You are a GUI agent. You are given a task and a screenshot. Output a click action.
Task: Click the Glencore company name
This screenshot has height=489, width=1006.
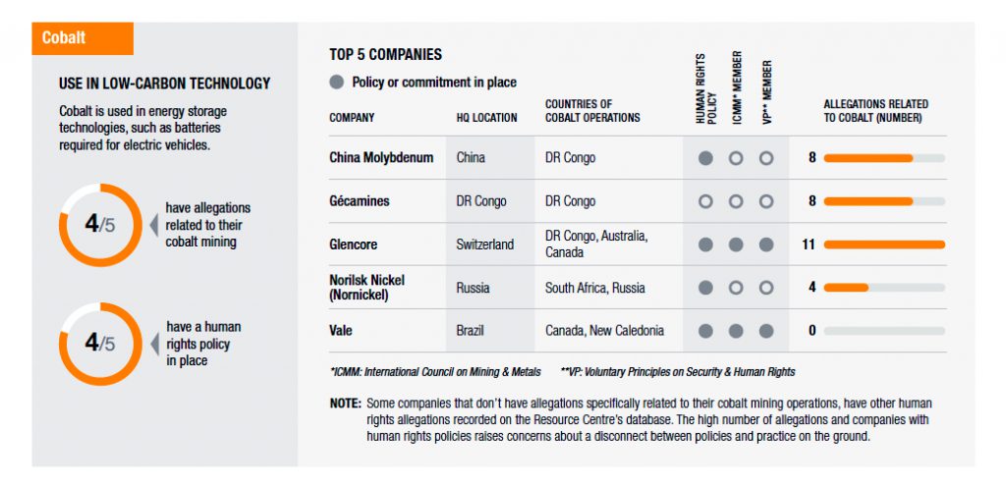[x=354, y=244]
